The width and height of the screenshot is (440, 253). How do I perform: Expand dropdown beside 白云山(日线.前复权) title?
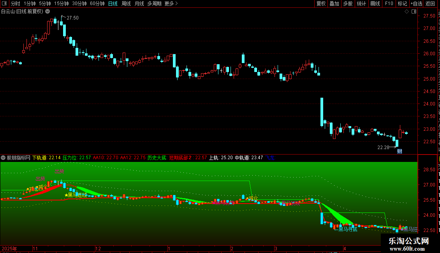[x=48, y=12]
